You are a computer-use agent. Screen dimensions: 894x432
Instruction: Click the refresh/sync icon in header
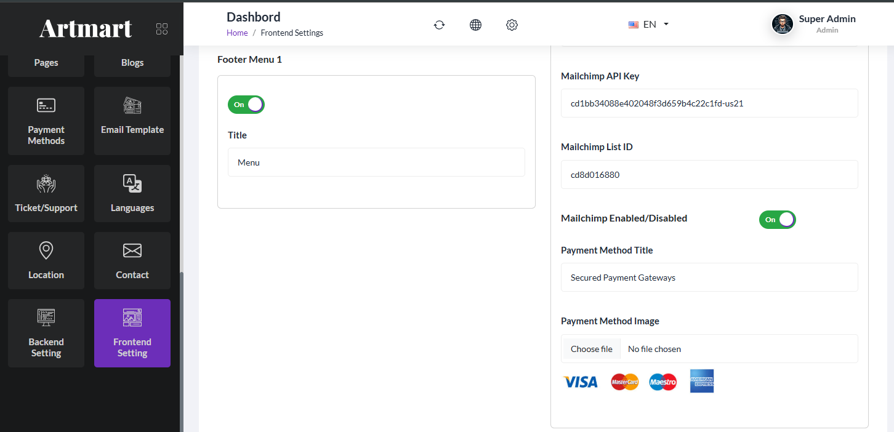[439, 25]
